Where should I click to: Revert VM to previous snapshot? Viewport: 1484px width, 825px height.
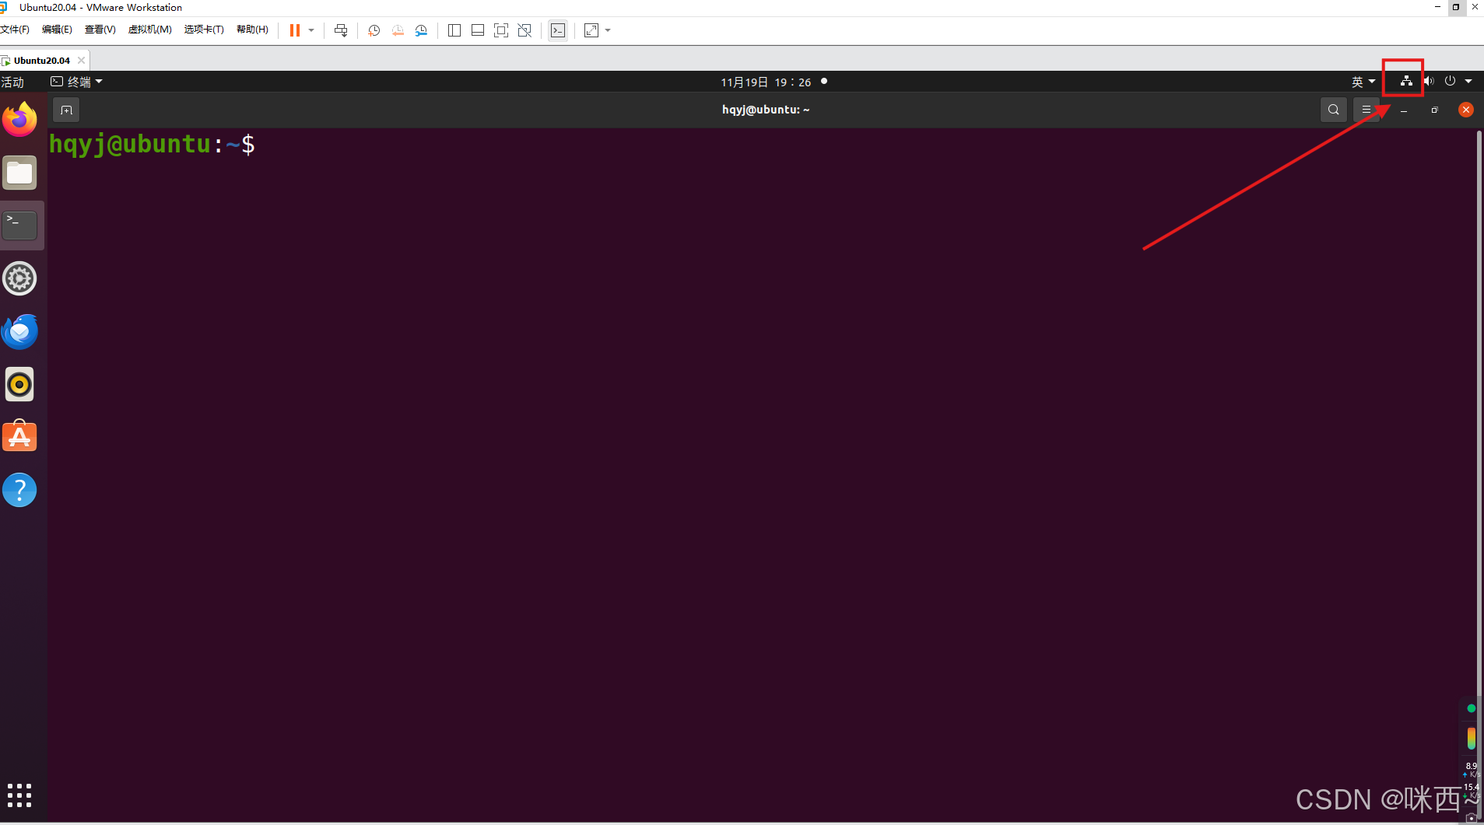tap(398, 30)
